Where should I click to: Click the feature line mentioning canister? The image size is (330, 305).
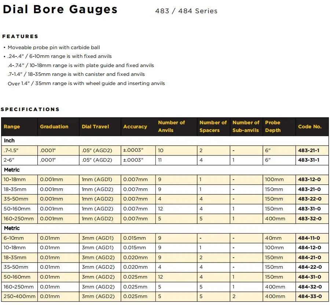tap(76, 74)
